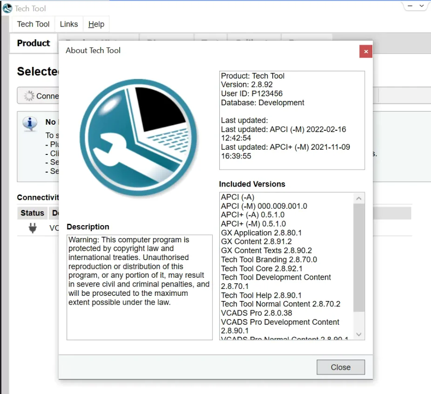This screenshot has height=394, width=431.
Task: Click the chevron button in title bar
Action: pos(421,6)
